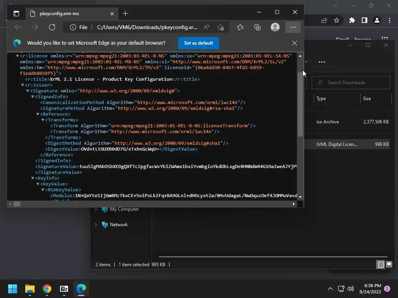398x298 pixels.
Task: Collapse the Signature XML node
Action: (28, 91)
